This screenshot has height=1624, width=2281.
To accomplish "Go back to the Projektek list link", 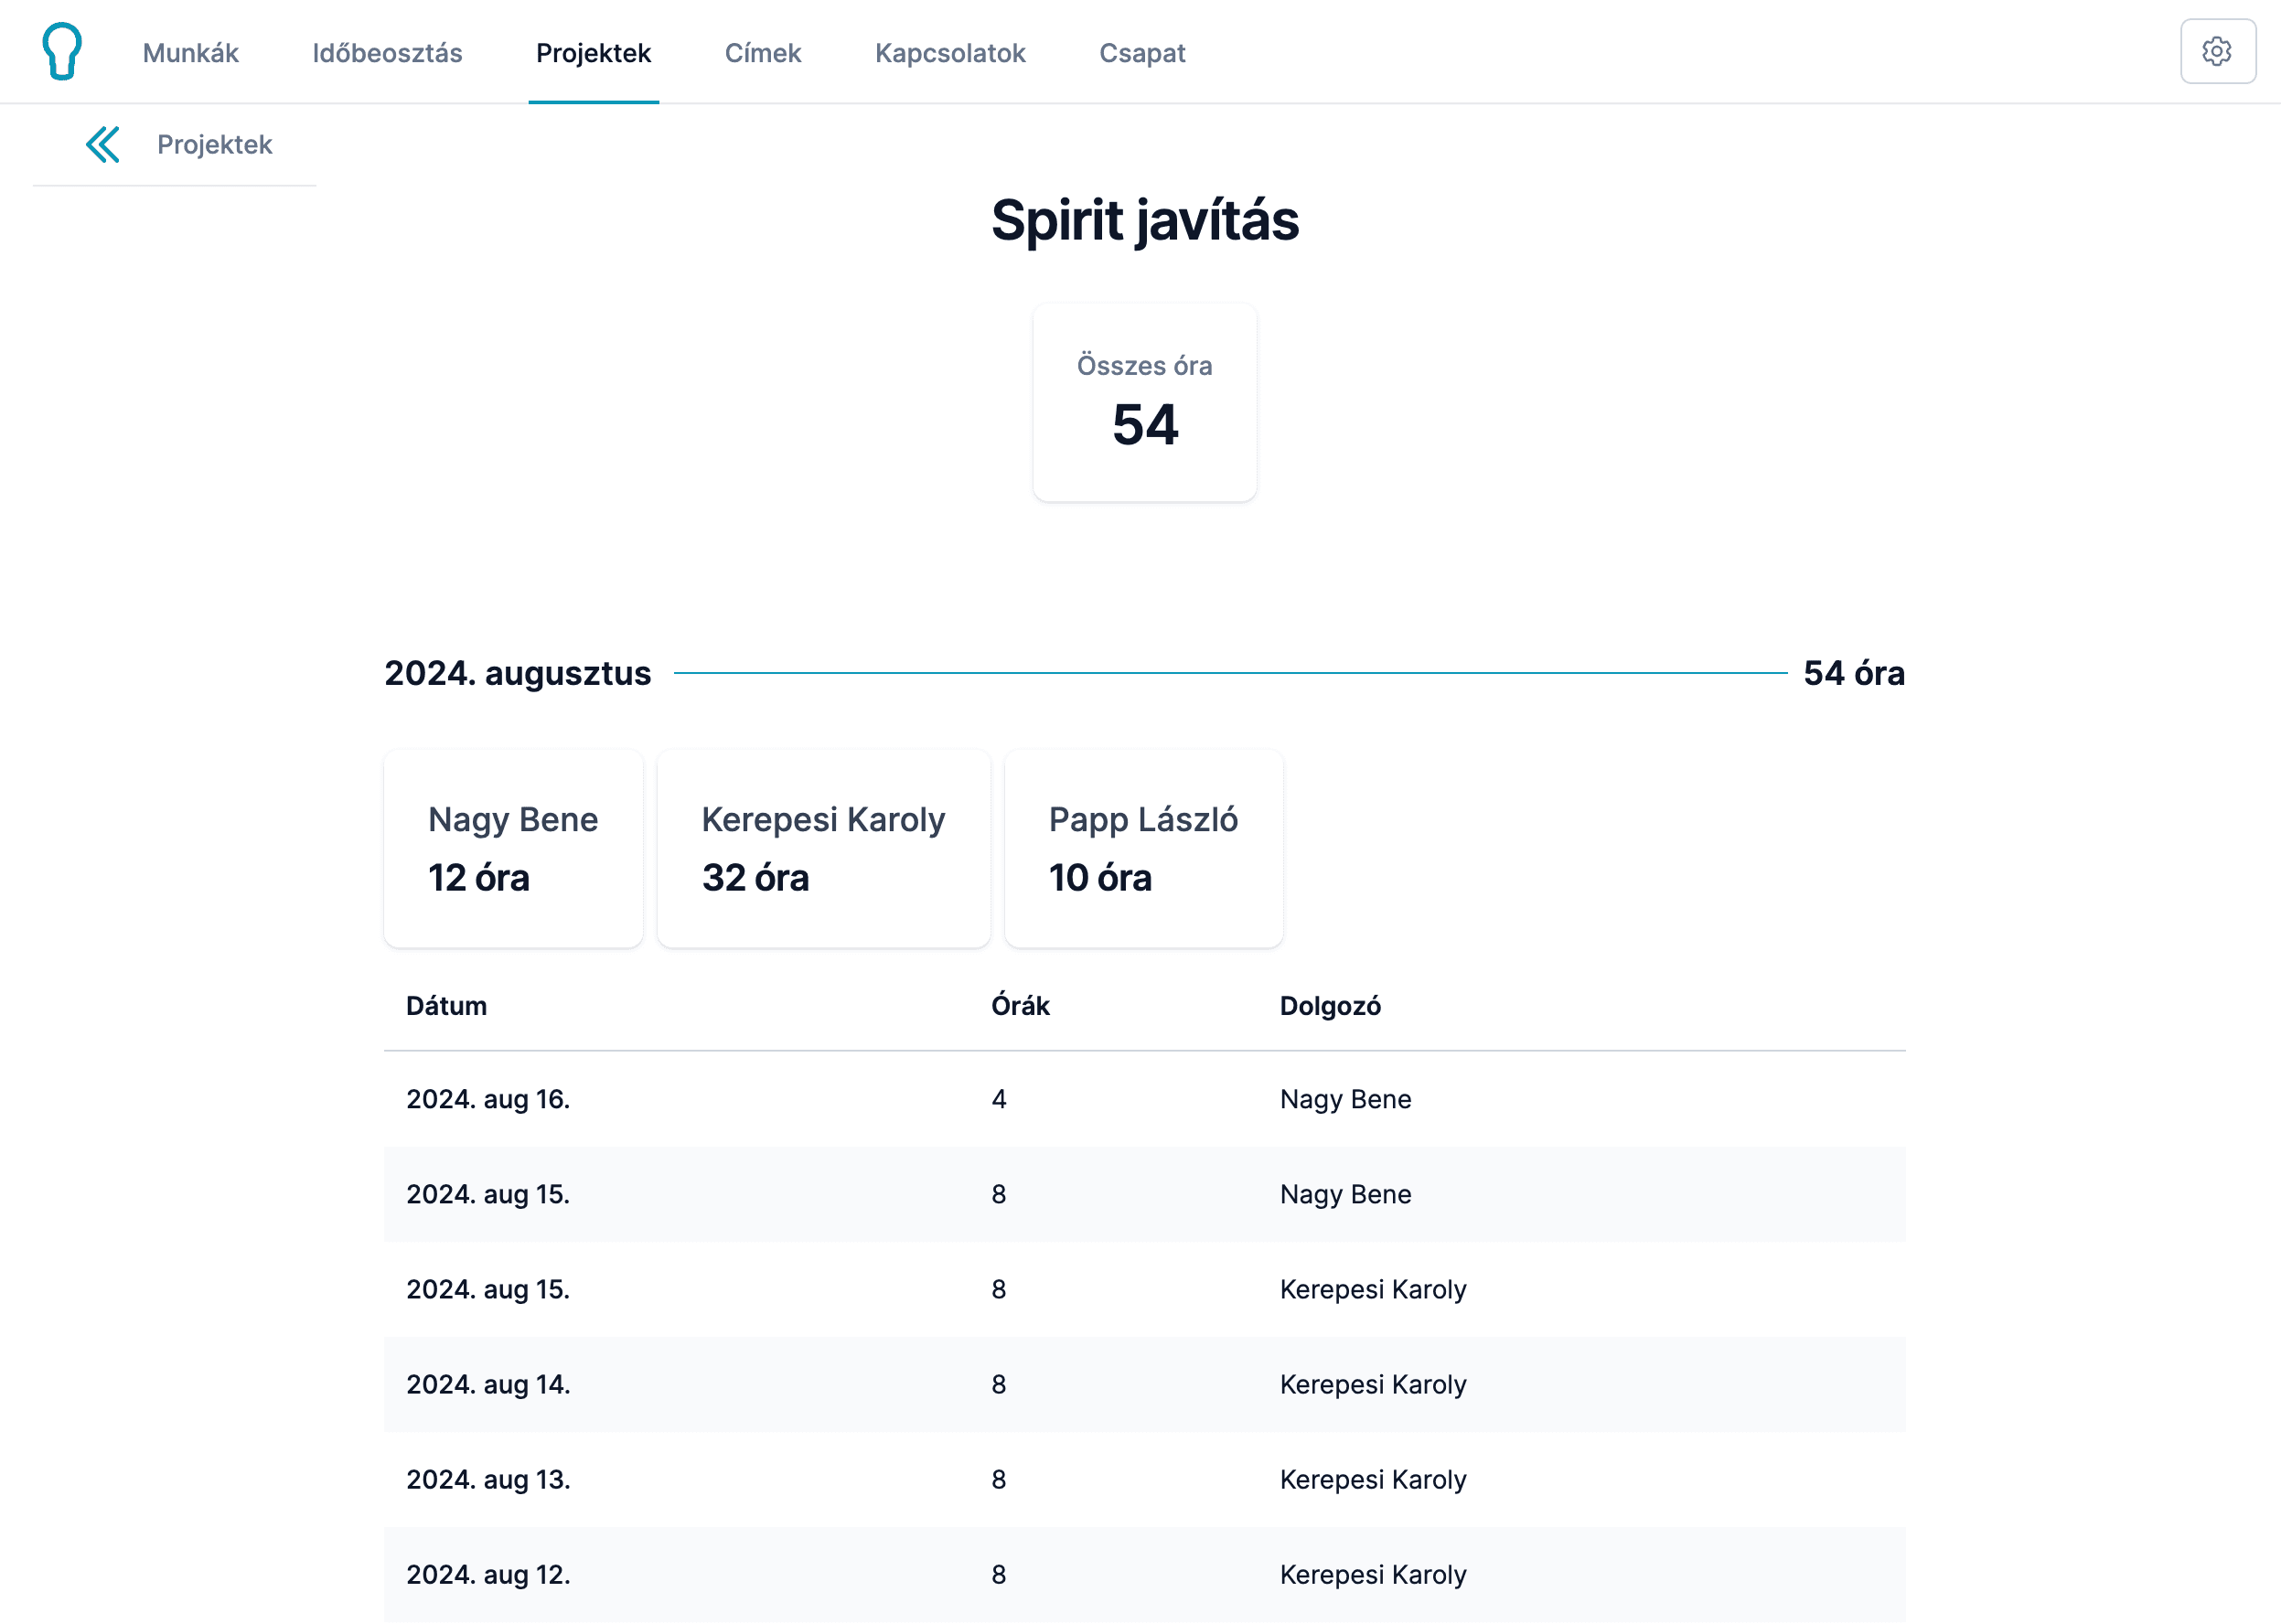I will [214, 145].
